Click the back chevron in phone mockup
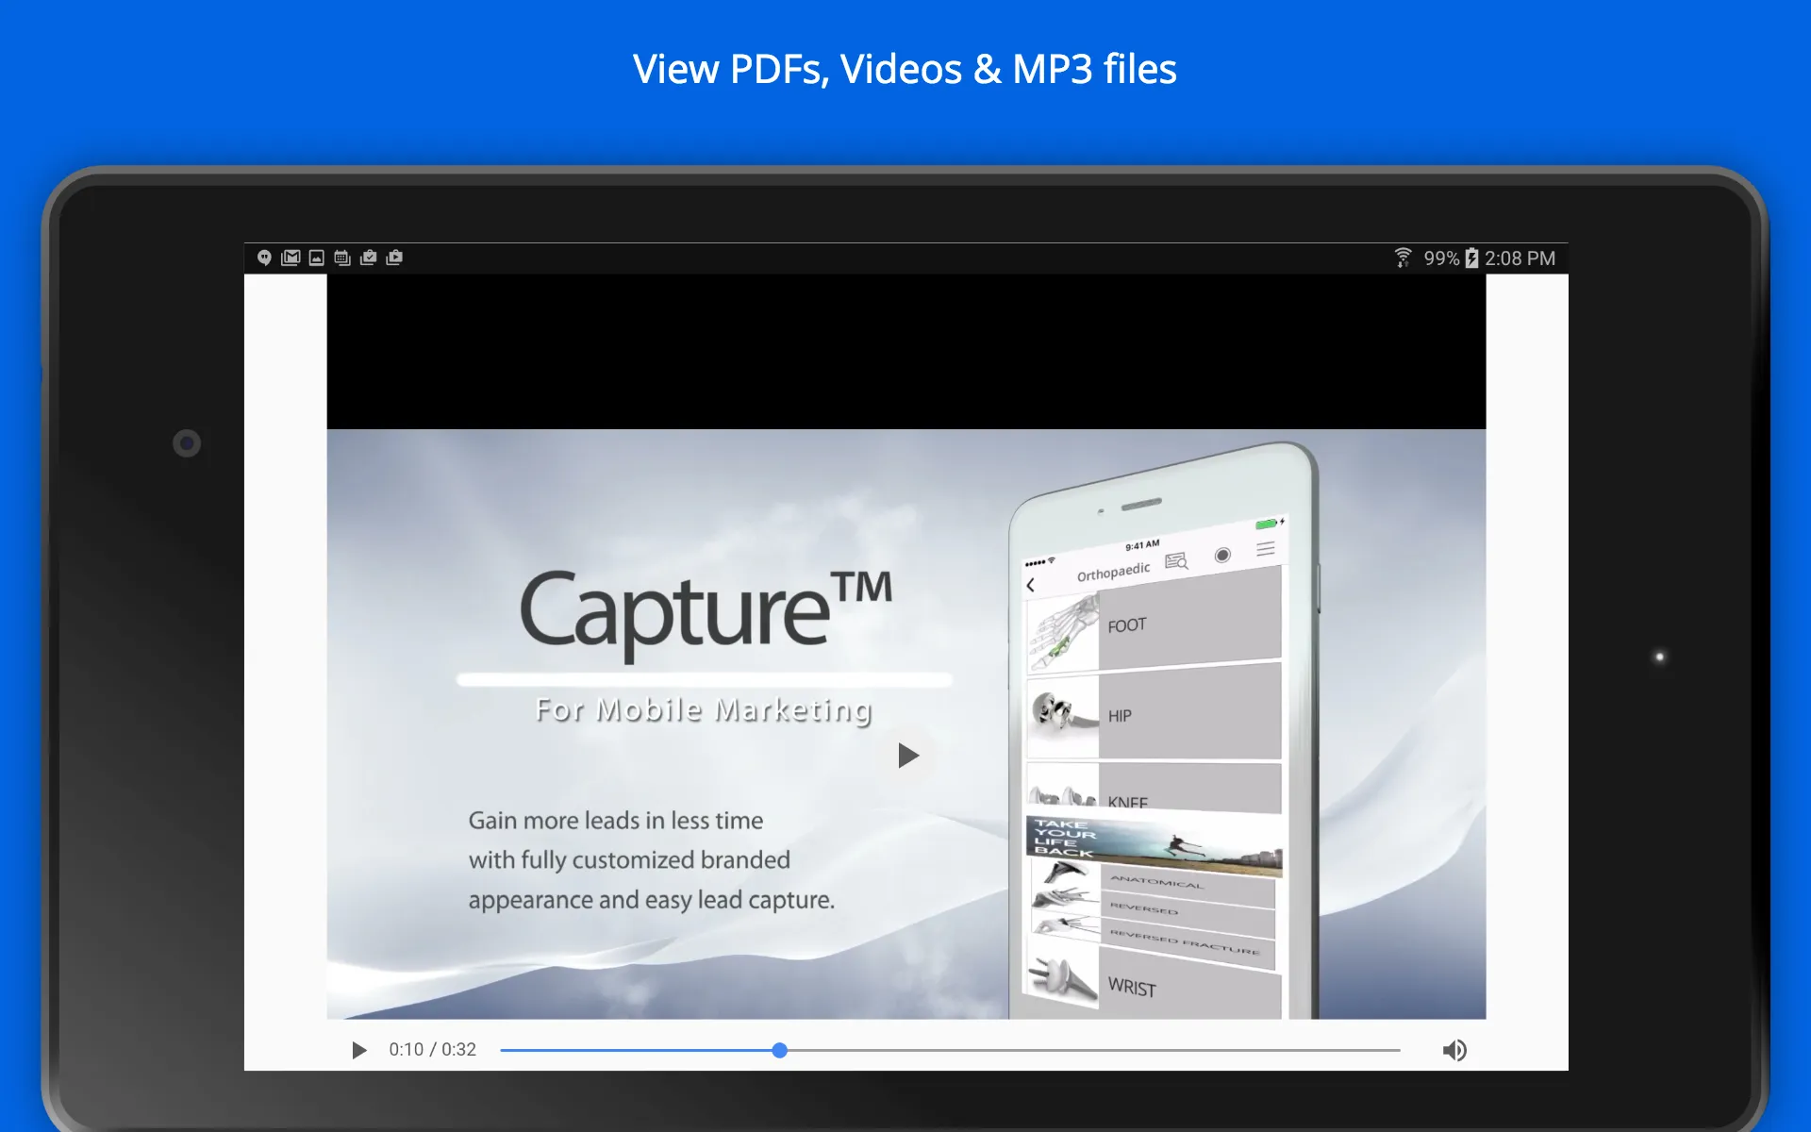This screenshot has height=1132, width=1811. tap(1031, 585)
